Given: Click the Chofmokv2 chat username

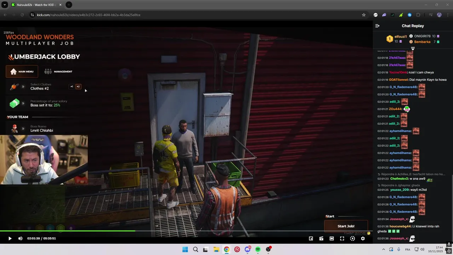Looking at the screenshot, I should [x=400, y=179].
